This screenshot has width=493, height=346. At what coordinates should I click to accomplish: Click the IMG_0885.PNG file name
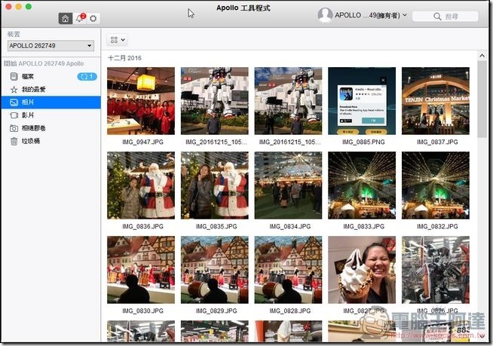coord(363,142)
